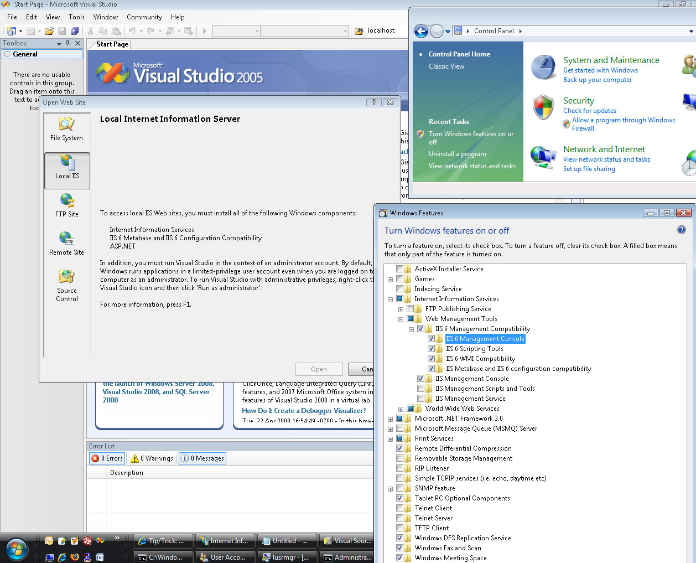696x563 pixels.
Task: Select Source Control location icon
Action: (x=67, y=285)
